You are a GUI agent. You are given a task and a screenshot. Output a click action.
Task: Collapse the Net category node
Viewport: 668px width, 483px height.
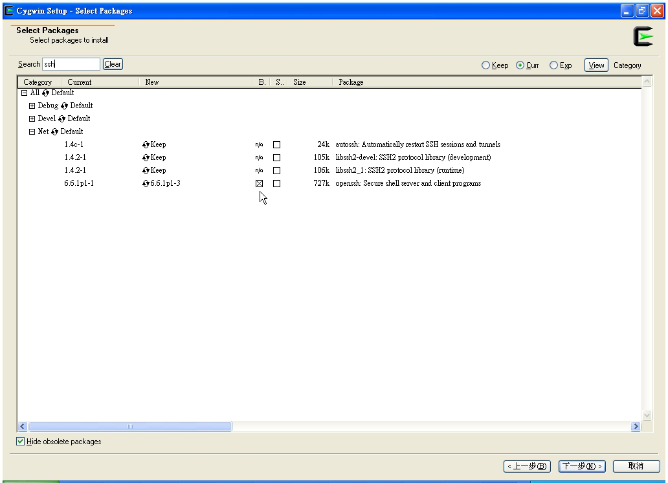click(32, 131)
